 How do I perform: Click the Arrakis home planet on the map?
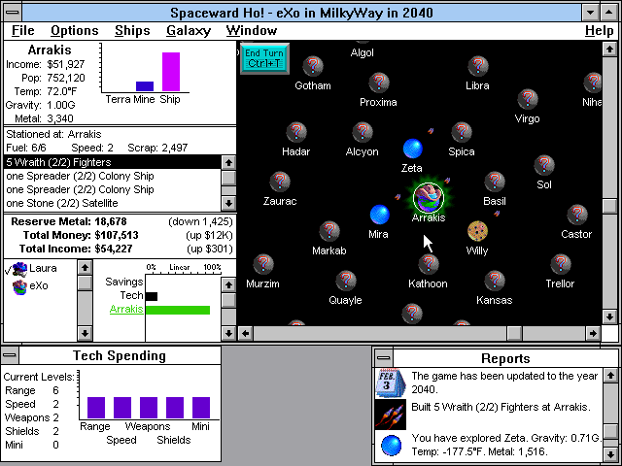(428, 198)
